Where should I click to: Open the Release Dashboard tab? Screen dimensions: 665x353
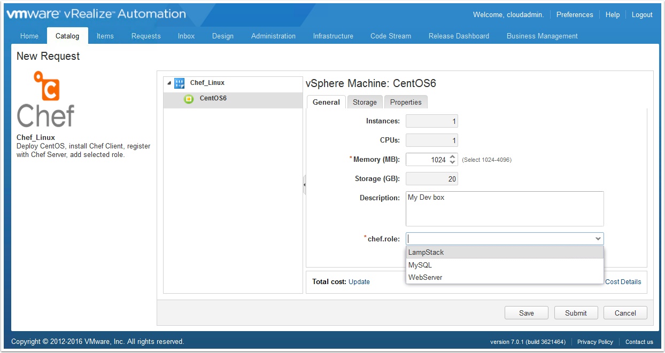click(x=459, y=36)
